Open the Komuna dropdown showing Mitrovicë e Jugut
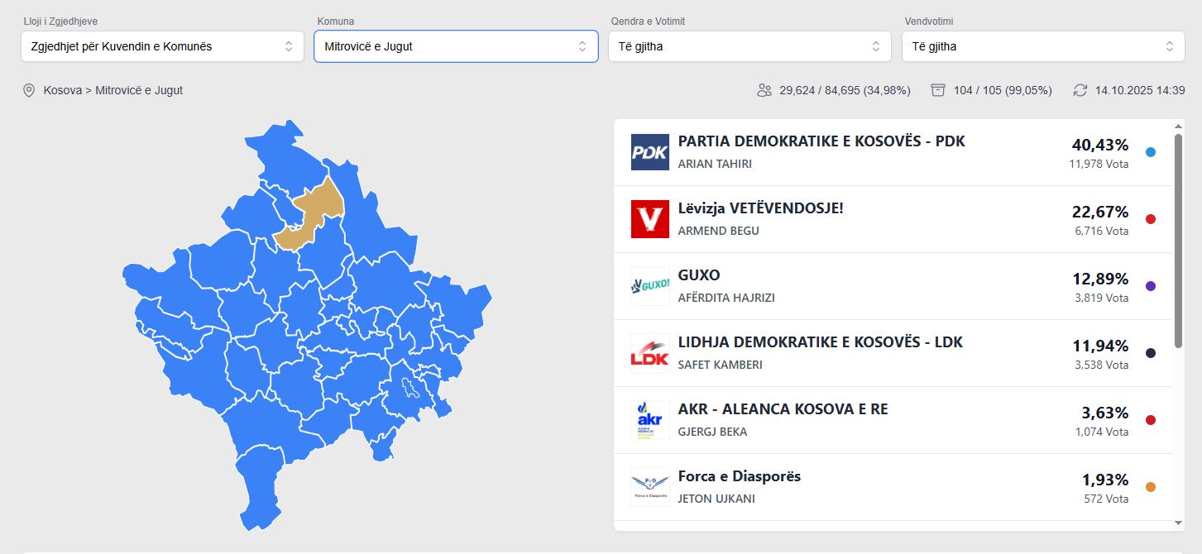1202x554 pixels. coord(456,46)
